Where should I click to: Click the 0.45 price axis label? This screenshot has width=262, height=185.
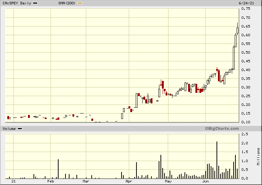pyautogui.click(x=246, y=61)
